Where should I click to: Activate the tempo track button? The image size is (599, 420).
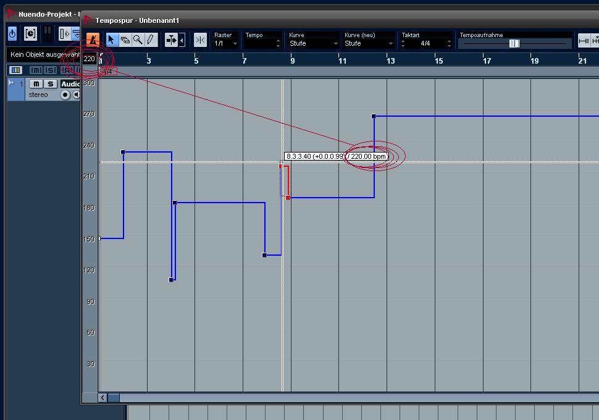pyautogui.click(x=93, y=40)
